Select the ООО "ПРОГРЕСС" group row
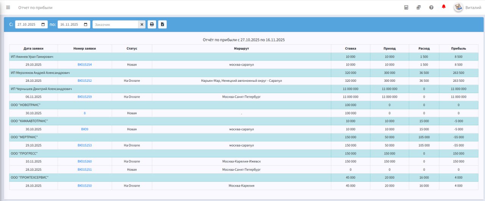 pos(244,153)
